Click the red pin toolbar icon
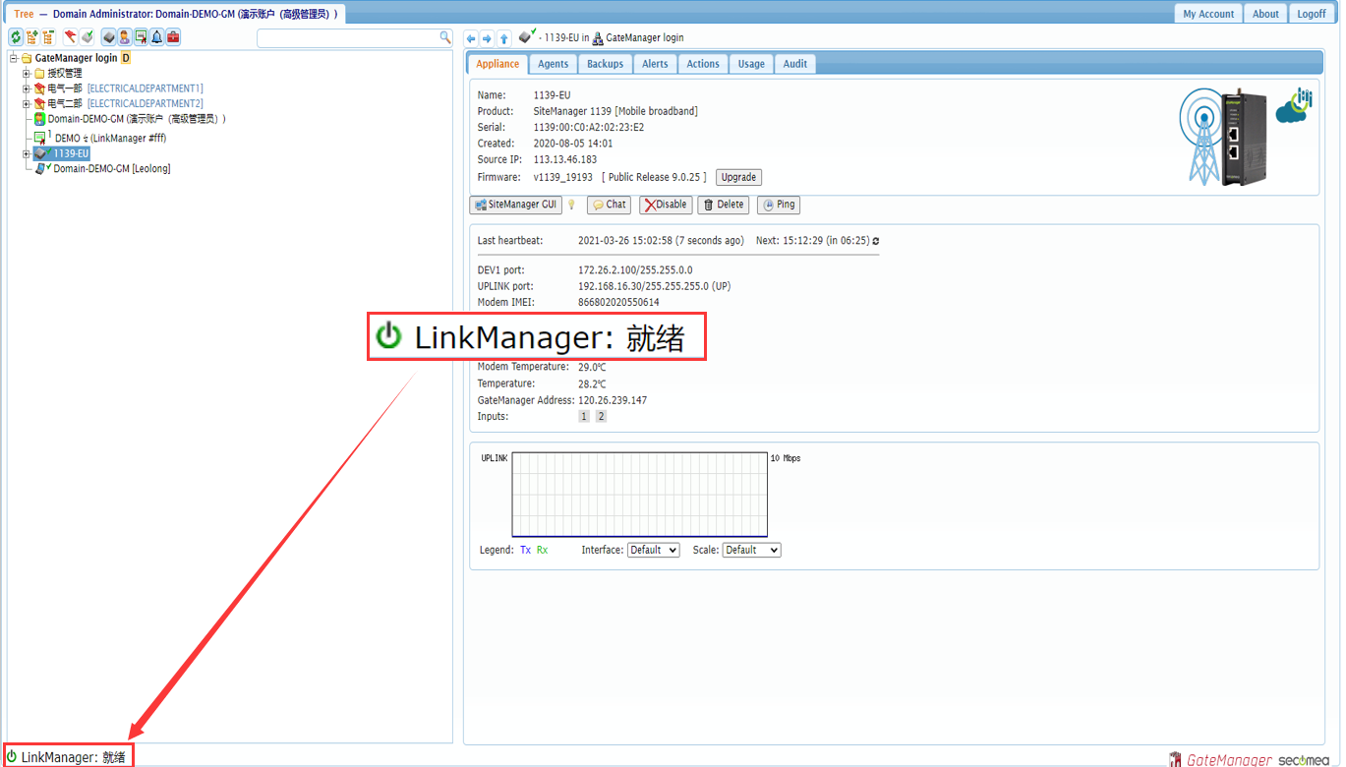1346x767 pixels. (x=71, y=37)
